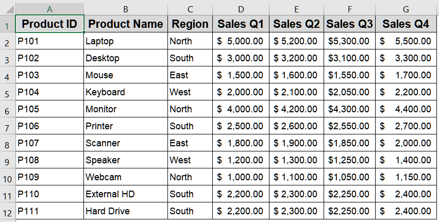Click the External HD cell
439x222 pixels.
point(126,194)
